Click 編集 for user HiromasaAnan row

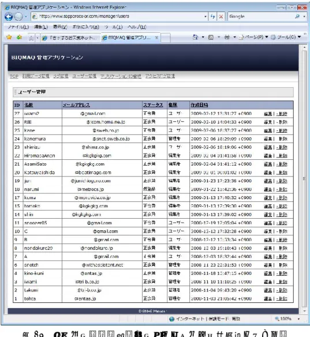(268, 156)
